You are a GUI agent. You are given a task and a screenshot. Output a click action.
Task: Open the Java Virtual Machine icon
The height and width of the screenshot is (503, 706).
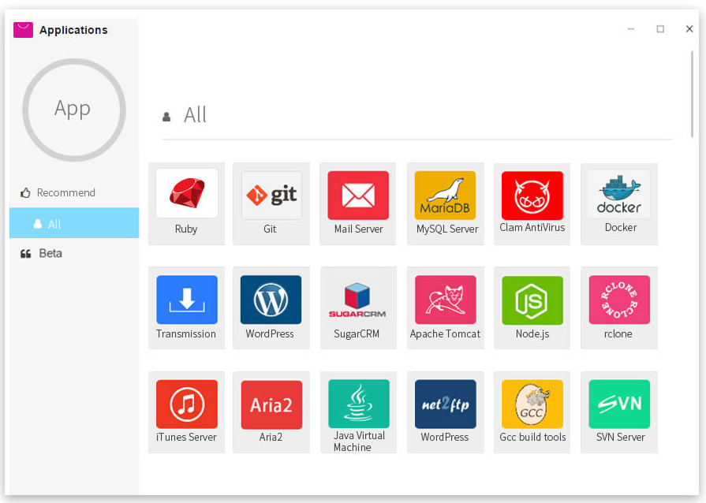coord(359,404)
